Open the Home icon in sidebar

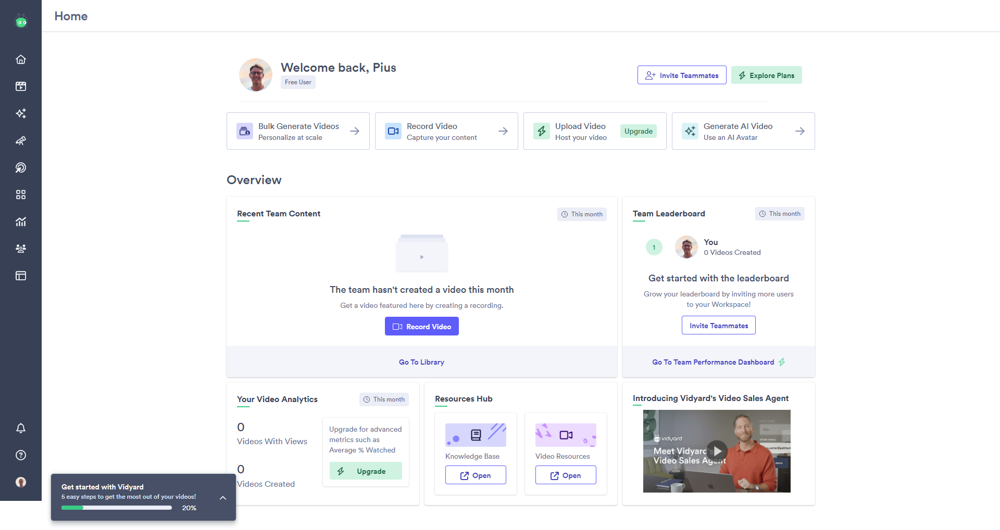pyautogui.click(x=21, y=59)
